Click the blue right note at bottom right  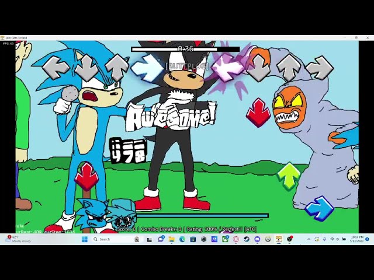(320, 208)
